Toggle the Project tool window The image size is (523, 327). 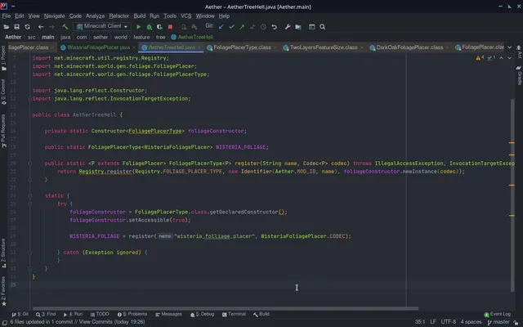tap(3, 58)
